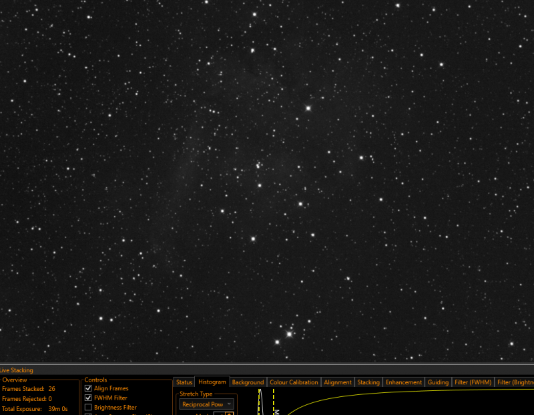The width and height of the screenshot is (534, 415).
Task: Select the Filter (FWHM) tab
Action: 473,382
